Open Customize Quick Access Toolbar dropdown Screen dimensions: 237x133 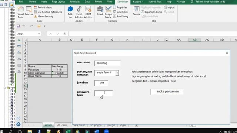coord(44,26)
